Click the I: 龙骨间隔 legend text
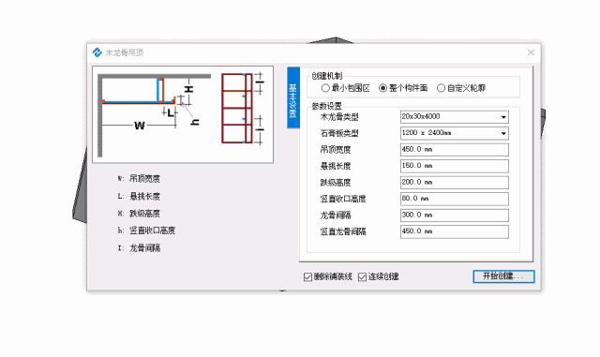The height and width of the screenshot is (357, 600). coord(139,248)
